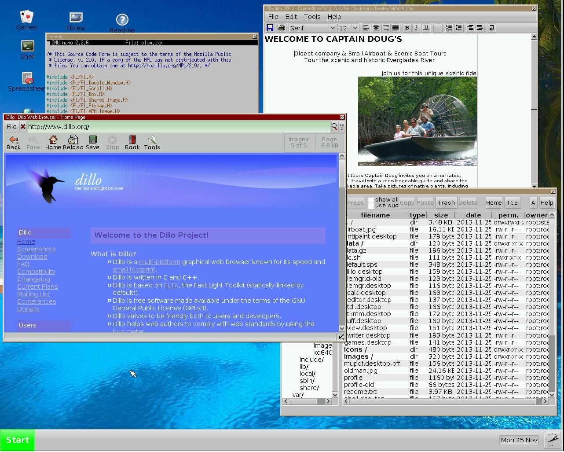Open the Bookmarks in Dillo
564x452 pixels.
click(x=132, y=142)
